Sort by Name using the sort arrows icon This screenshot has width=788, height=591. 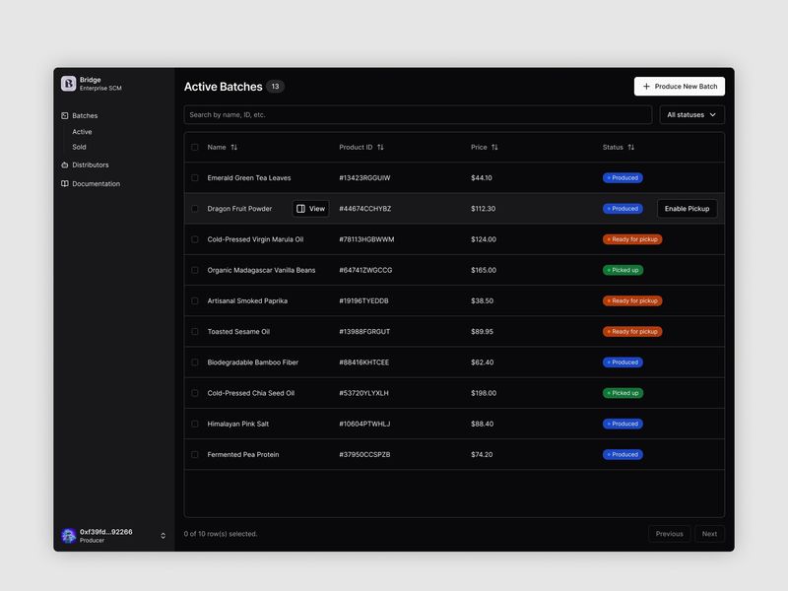pos(235,146)
